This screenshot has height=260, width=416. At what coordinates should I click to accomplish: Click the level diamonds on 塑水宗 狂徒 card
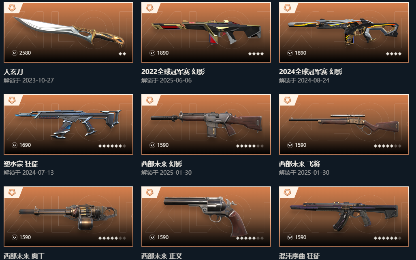[x=112, y=146]
